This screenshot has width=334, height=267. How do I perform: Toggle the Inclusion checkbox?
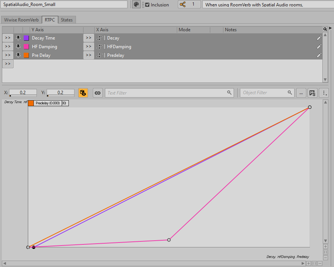147,5
